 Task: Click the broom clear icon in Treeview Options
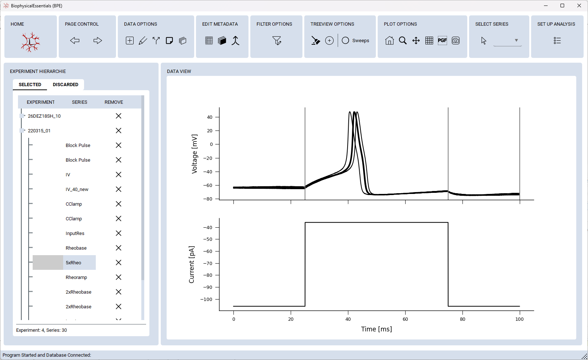315,41
